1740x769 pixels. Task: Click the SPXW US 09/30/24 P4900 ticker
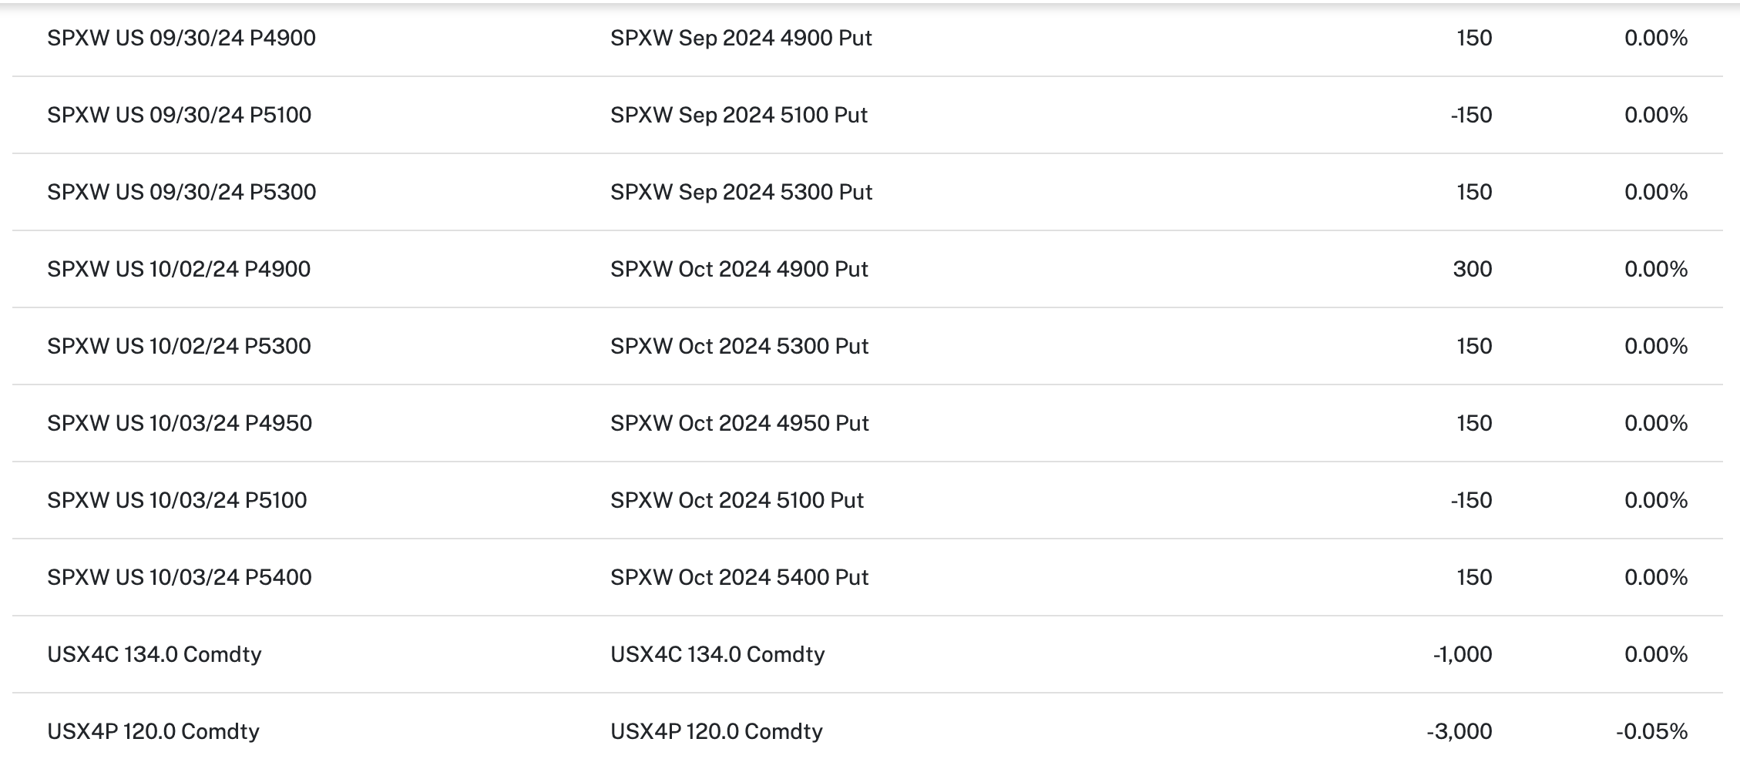pos(181,38)
